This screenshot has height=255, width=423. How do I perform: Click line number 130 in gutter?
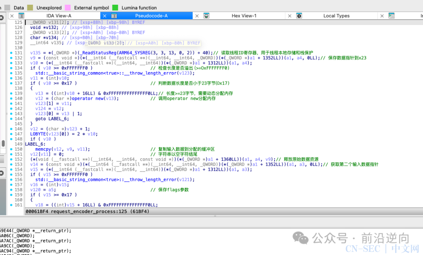(x=18, y=48)
